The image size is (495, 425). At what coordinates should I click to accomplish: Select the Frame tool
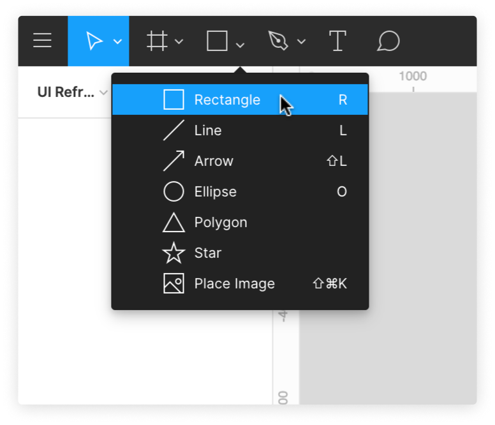157,41
